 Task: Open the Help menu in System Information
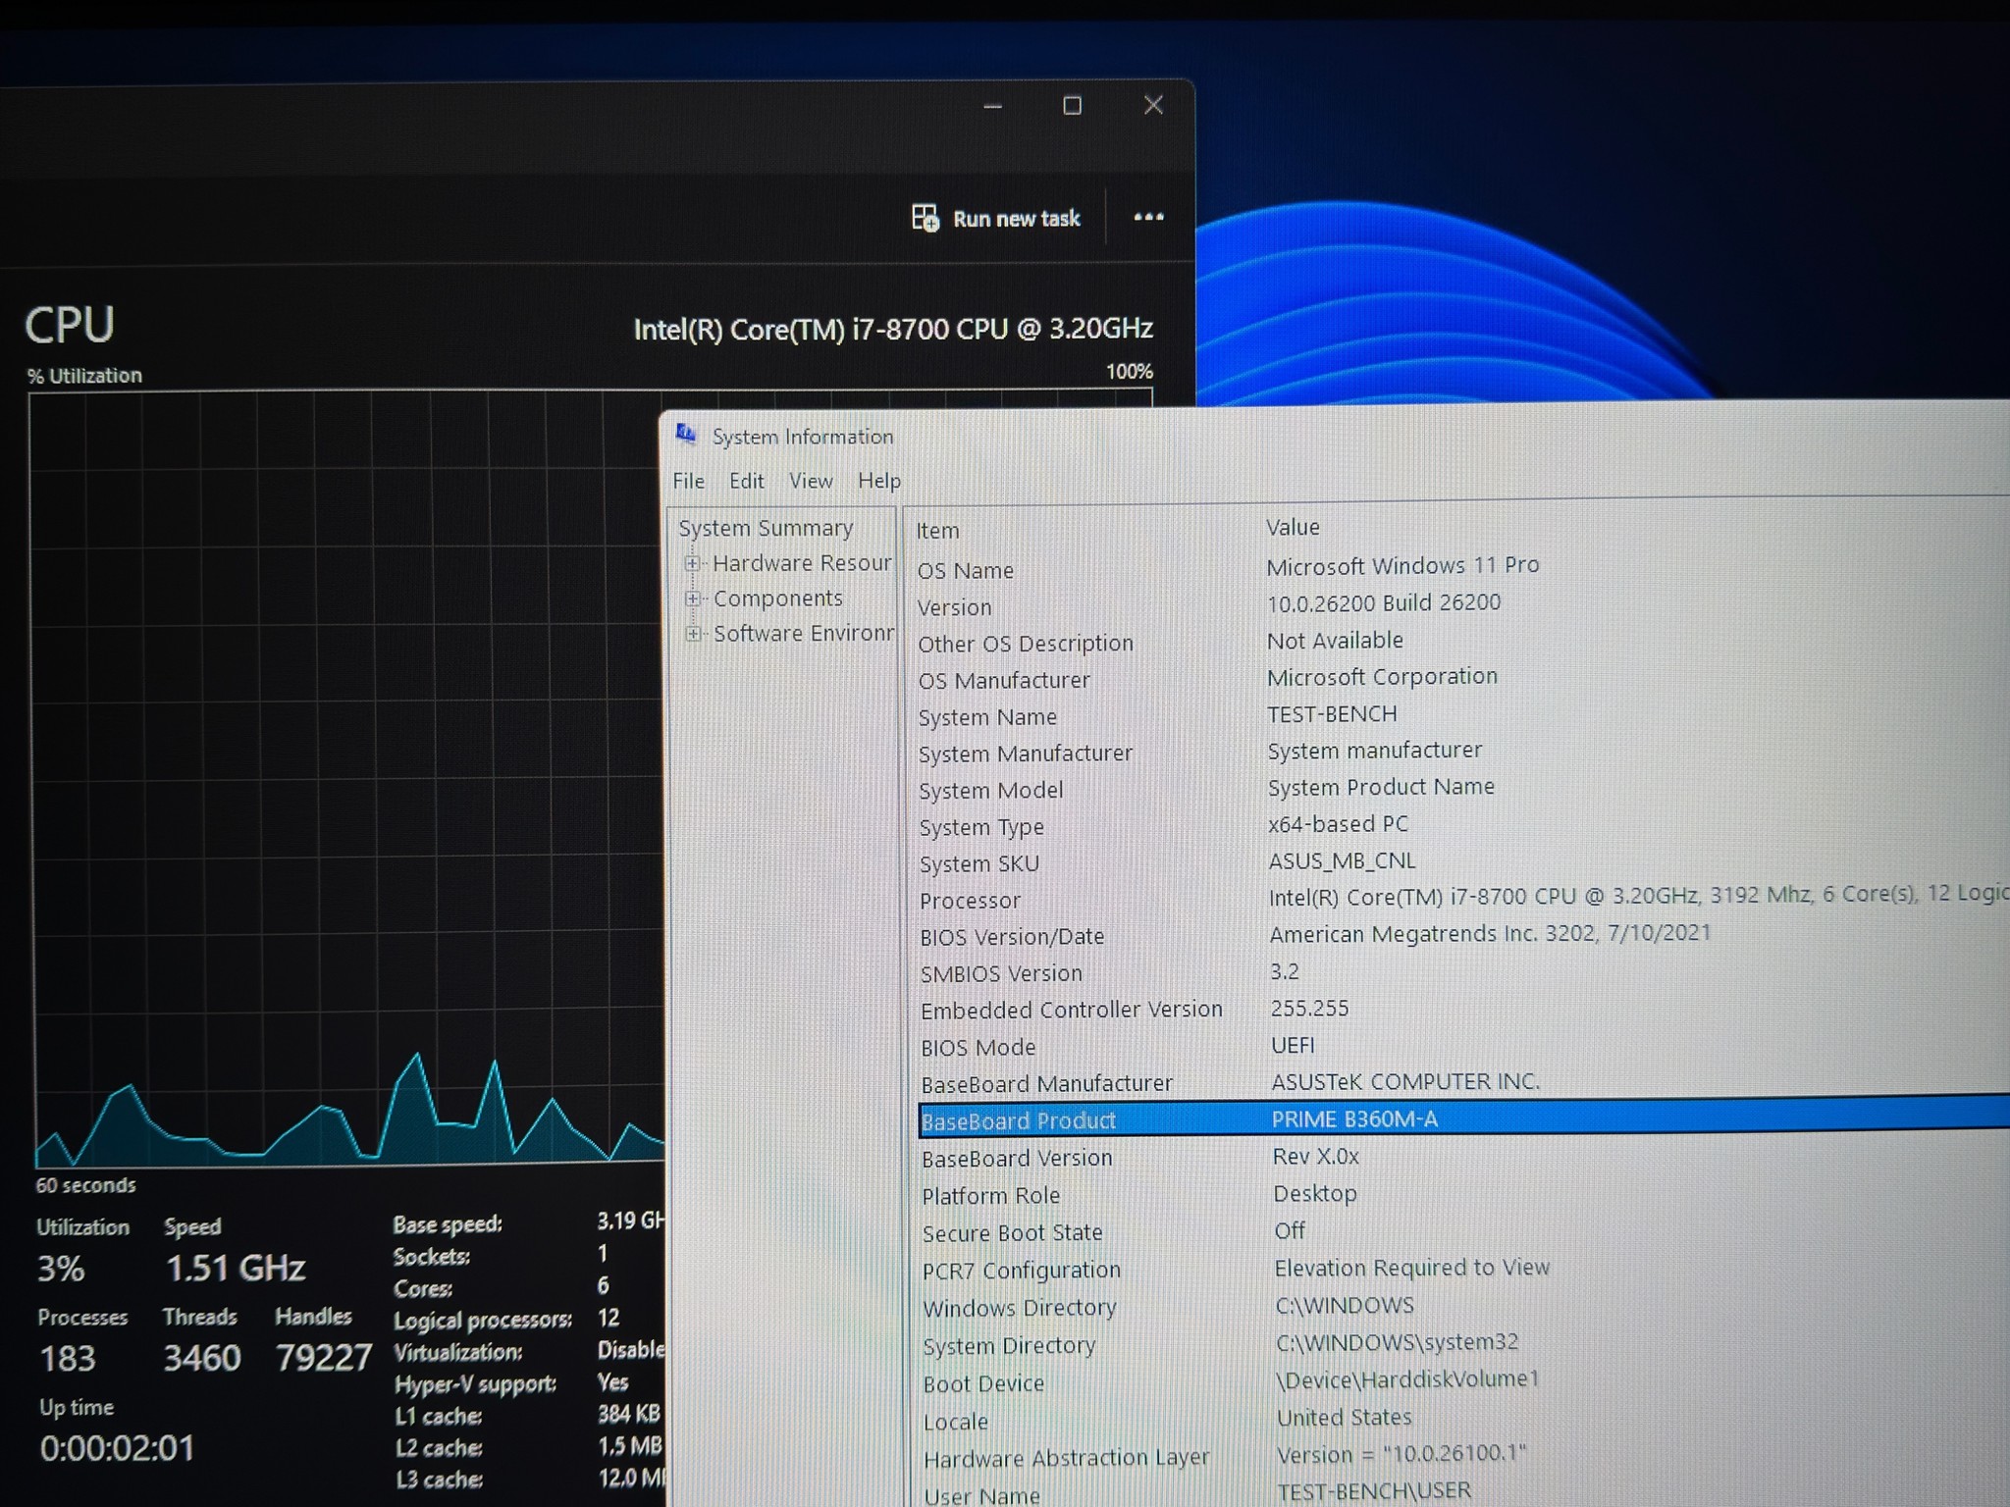[878, 481]
